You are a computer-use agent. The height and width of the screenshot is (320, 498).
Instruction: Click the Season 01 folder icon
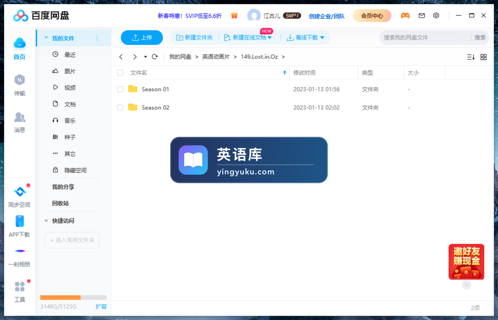click(x=132, y=89)
